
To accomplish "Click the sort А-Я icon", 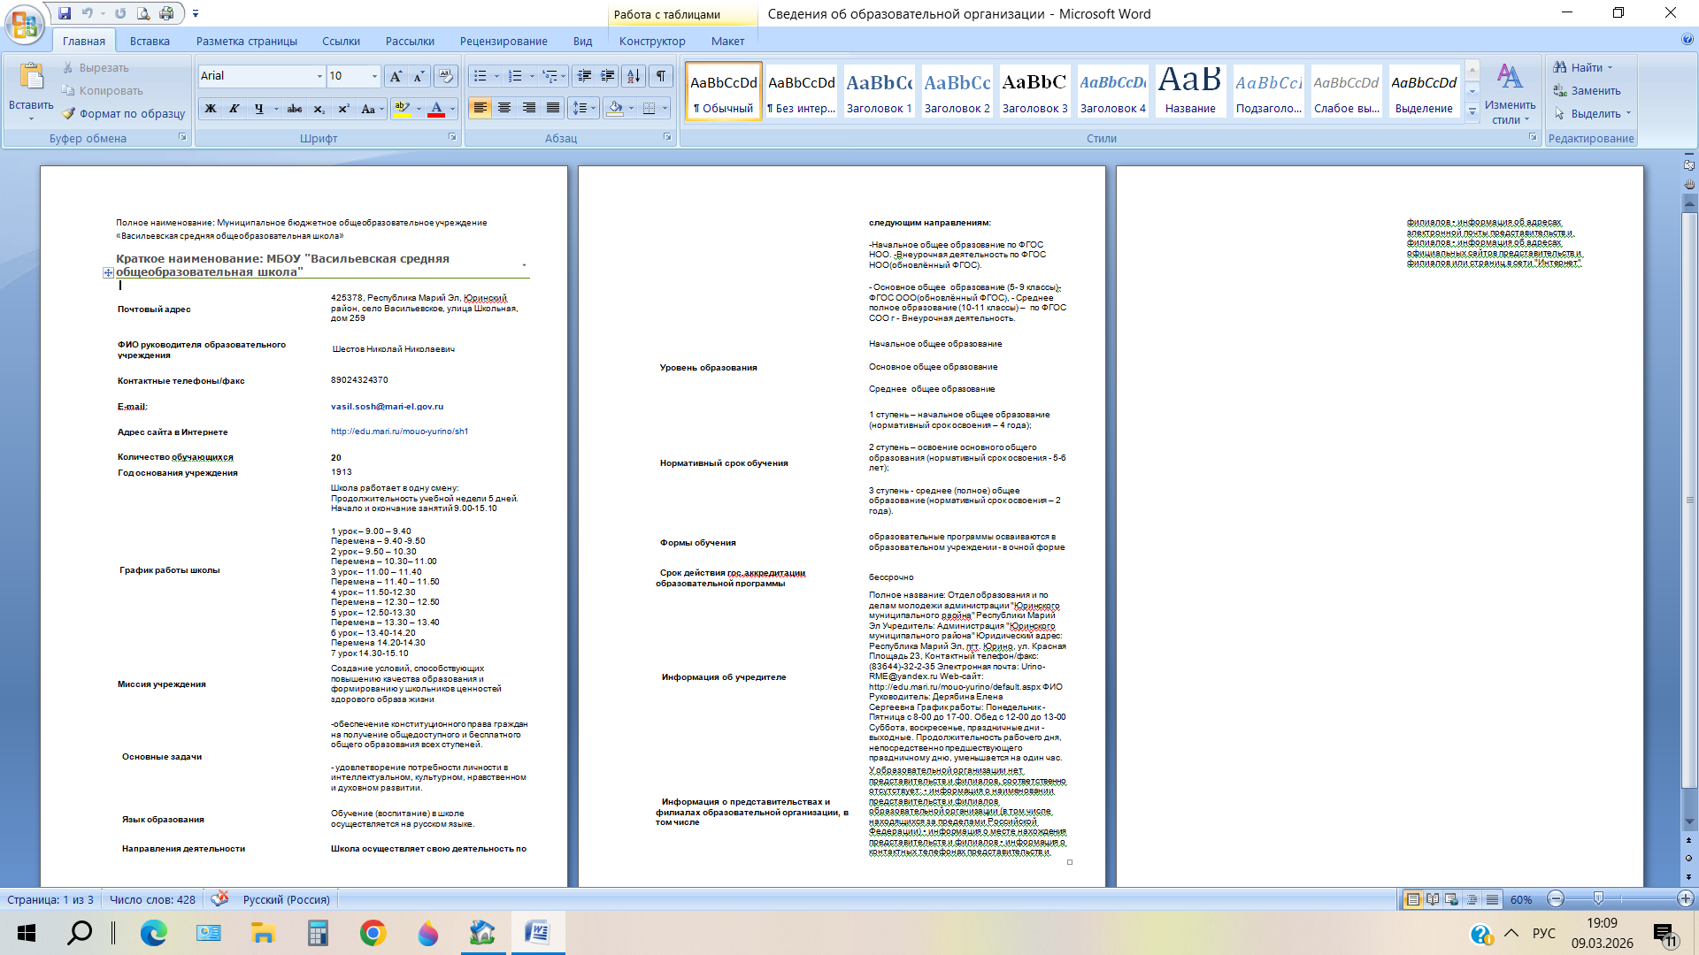I will (x=634, y=76).
